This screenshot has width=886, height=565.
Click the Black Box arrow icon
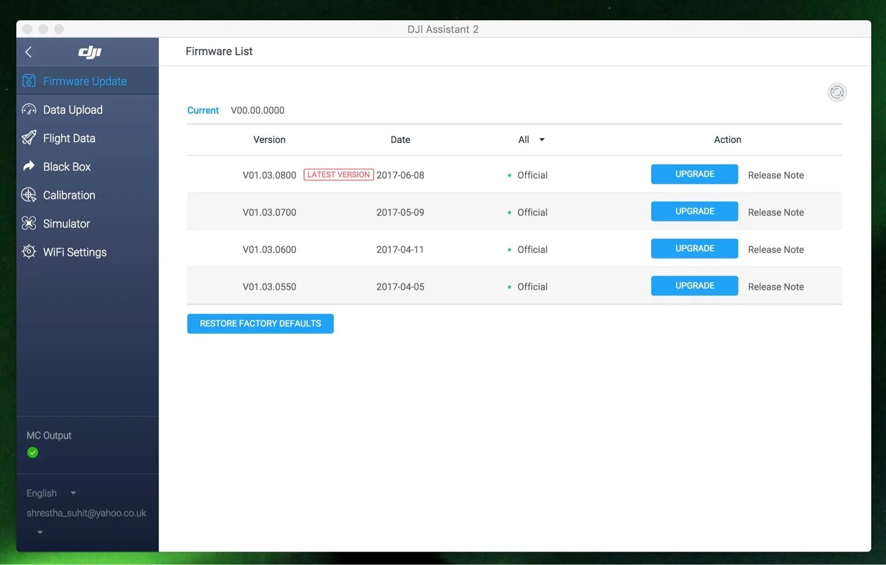coord(29,166)
